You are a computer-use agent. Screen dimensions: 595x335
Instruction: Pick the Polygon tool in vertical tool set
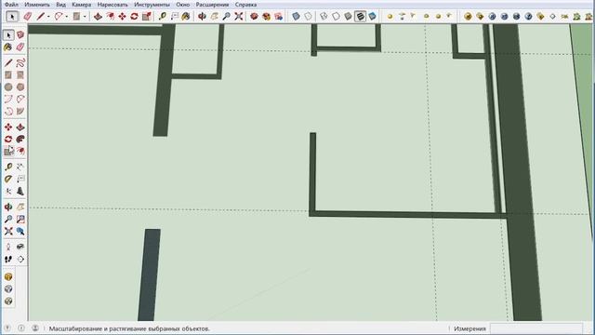[20, 87]
